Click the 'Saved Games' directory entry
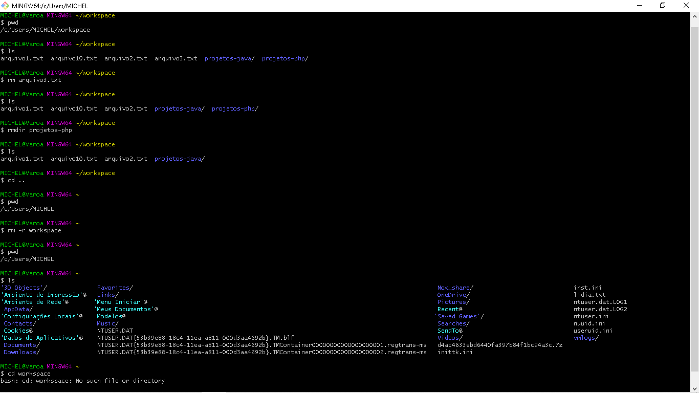Viewport: 699px width, 393px height. click(459, 316)
